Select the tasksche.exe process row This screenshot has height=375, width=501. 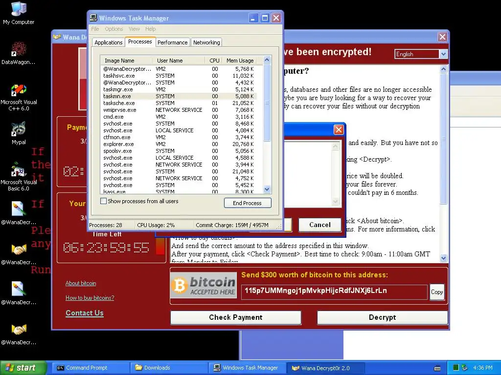pyautogui.click(x=179, y=103)
